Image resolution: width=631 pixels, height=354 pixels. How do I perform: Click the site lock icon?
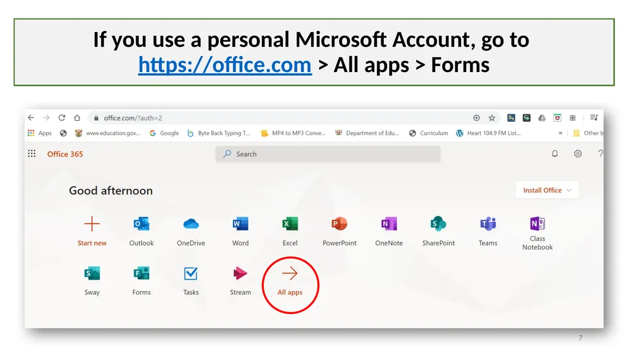pyautogui.click(x=96, y=118)
